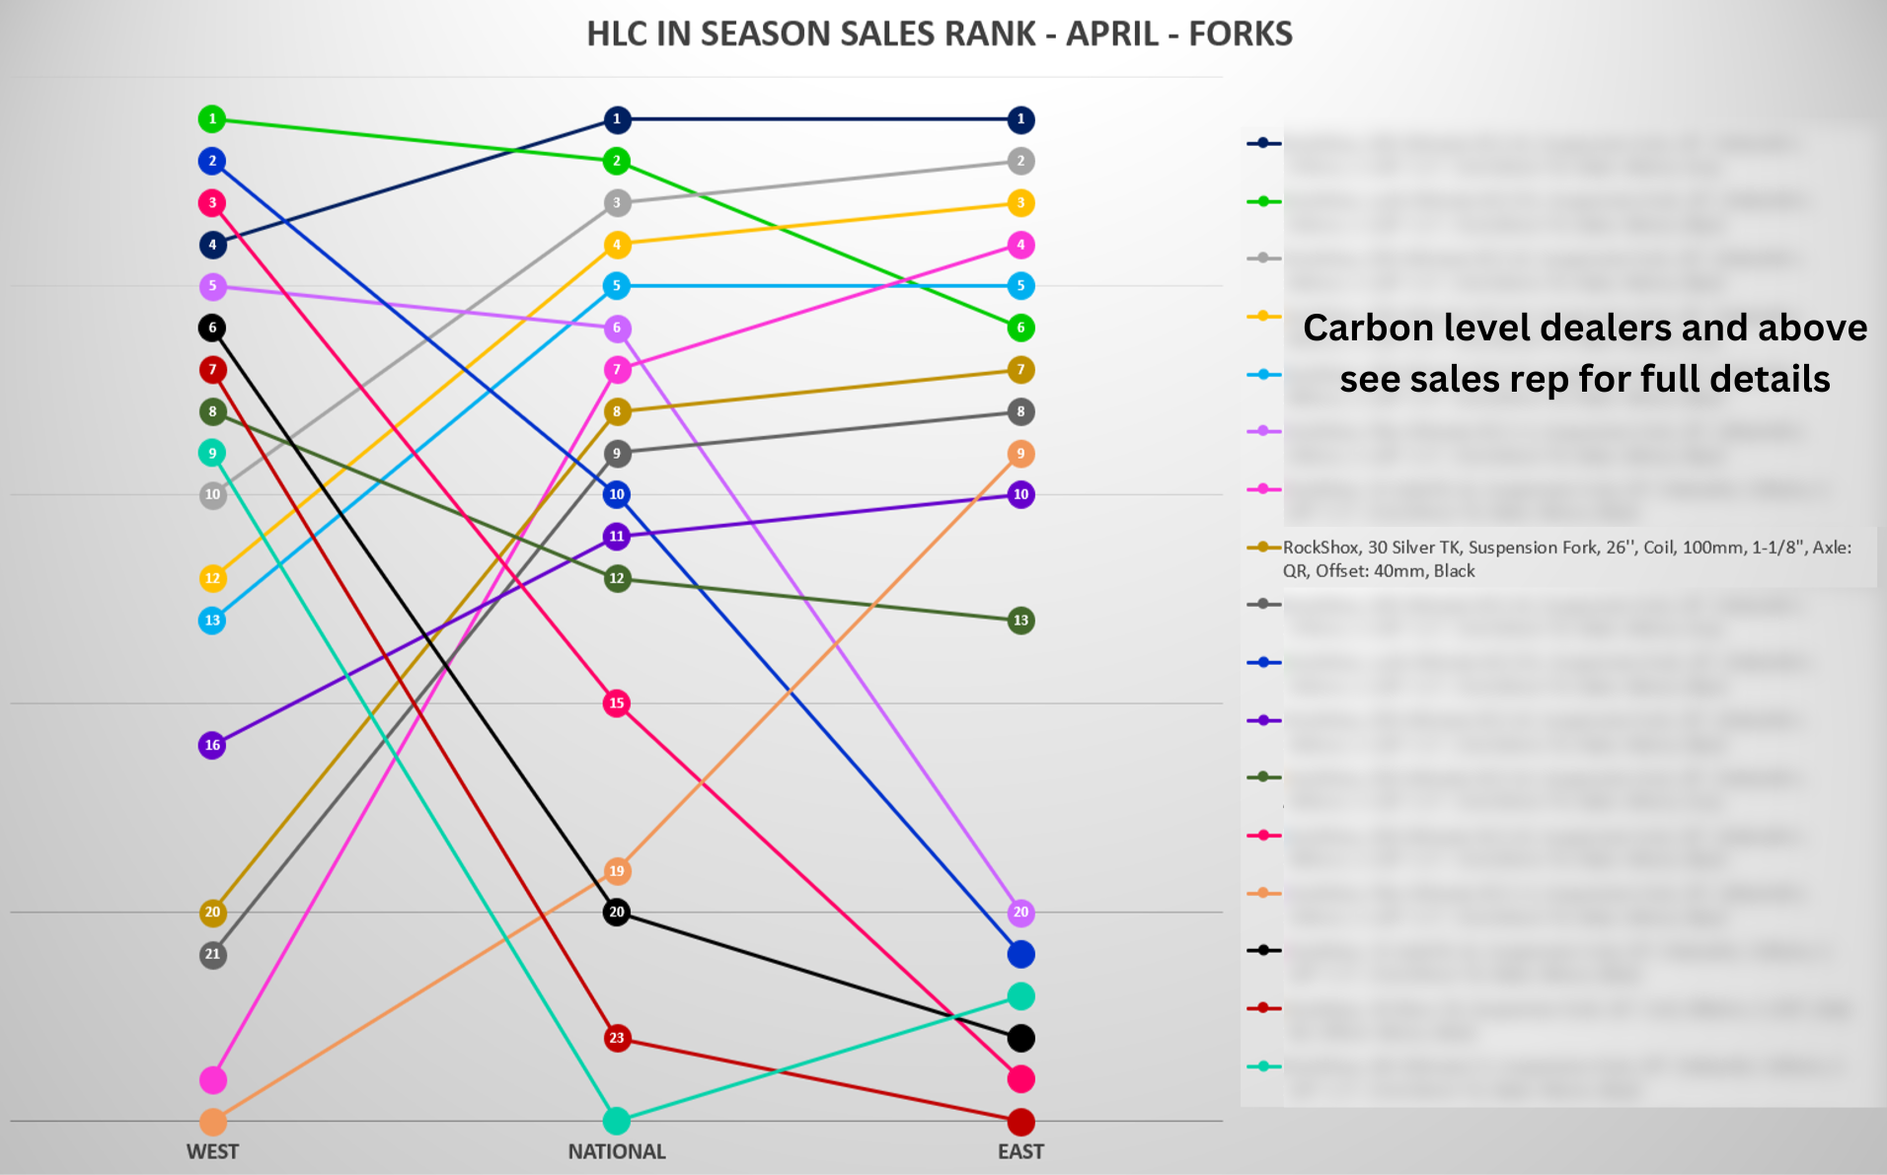Click the WEST axis label
Image resolution: width=1887 pixels, height=1175 pixels.
pyautogui.click(x=212, y=1151)
